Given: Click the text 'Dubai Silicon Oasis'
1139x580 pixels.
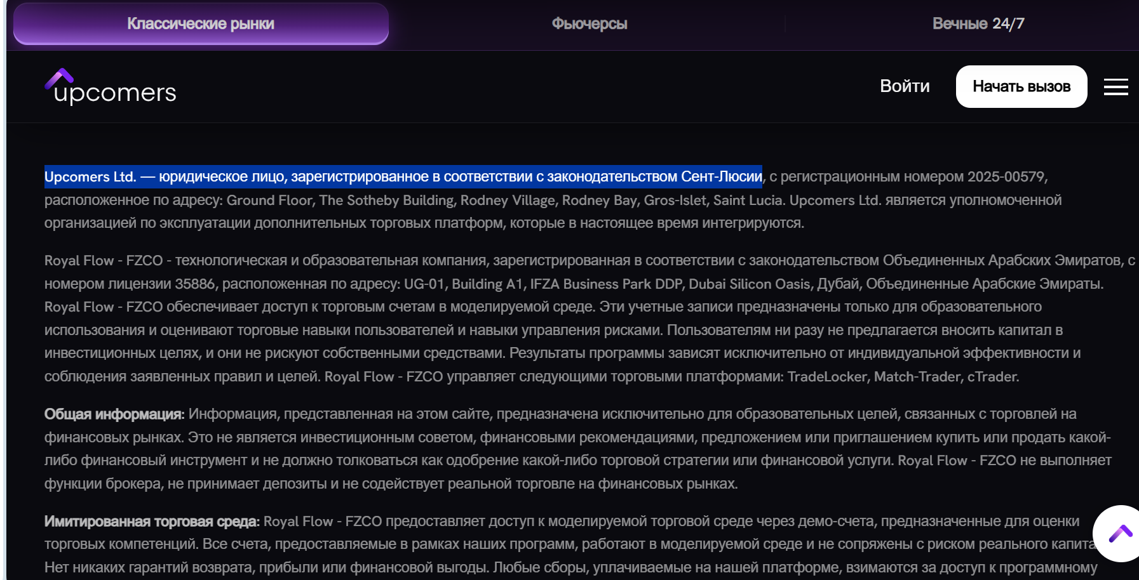Looking at the screenshot, I should 750,284.
